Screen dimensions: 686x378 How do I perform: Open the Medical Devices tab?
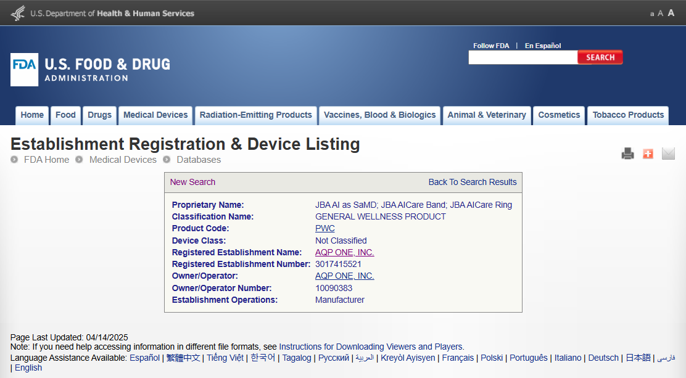click(155, 115)
